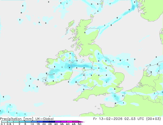Click the 45 to 50 mm legend swatch
This screenshot has height=125, width=163.
pos(76,122)
